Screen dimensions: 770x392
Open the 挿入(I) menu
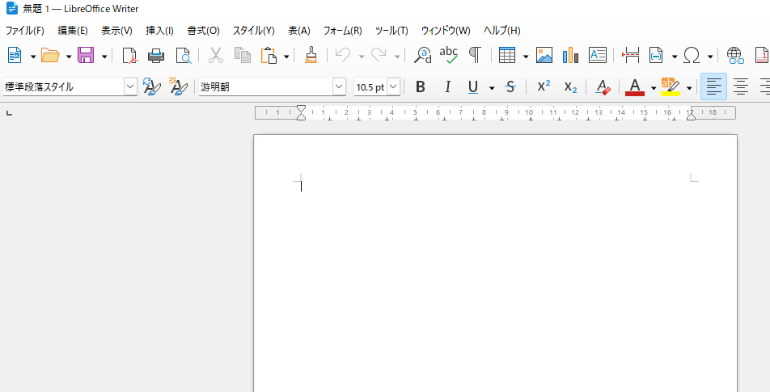click(159, 31)
